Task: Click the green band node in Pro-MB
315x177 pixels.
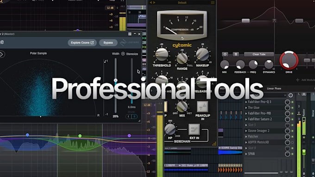Action: (x=80, y=136)
